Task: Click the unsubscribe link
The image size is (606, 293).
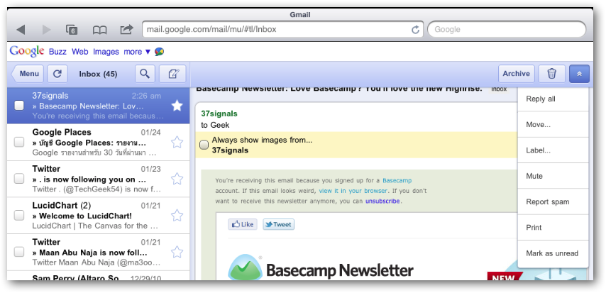Action: point(382,201)
